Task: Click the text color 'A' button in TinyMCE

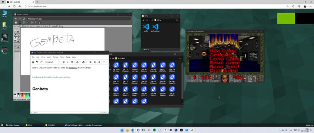Action: tap(77, 62)
